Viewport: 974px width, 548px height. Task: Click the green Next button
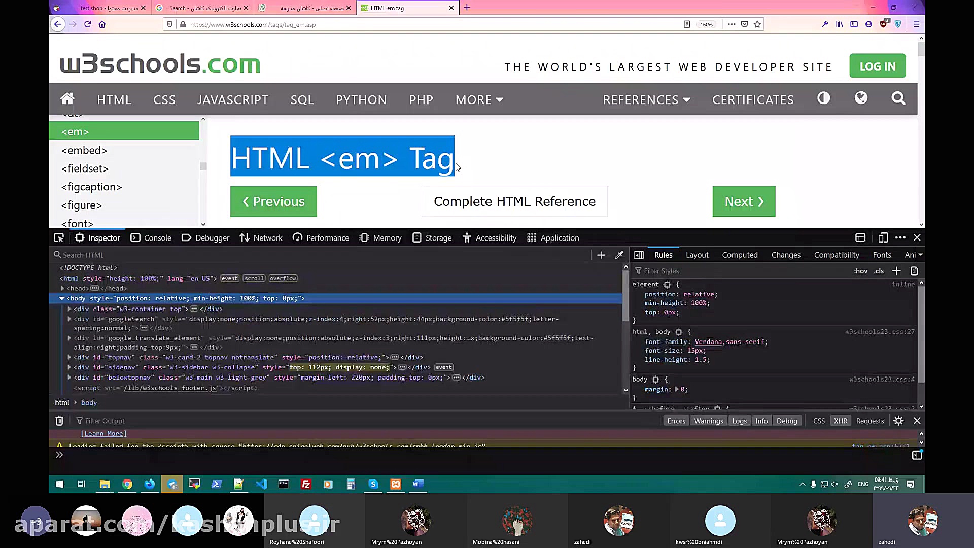(x=744, y=201)
